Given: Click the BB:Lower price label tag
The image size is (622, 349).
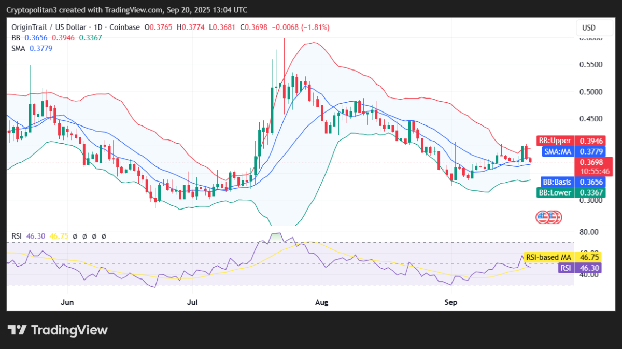Looking at the screenshot, I should coord(555,193).
